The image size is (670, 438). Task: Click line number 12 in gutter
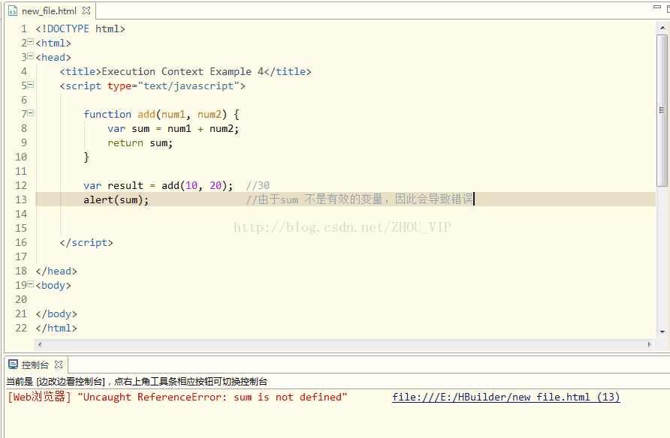tap(21, 185)
